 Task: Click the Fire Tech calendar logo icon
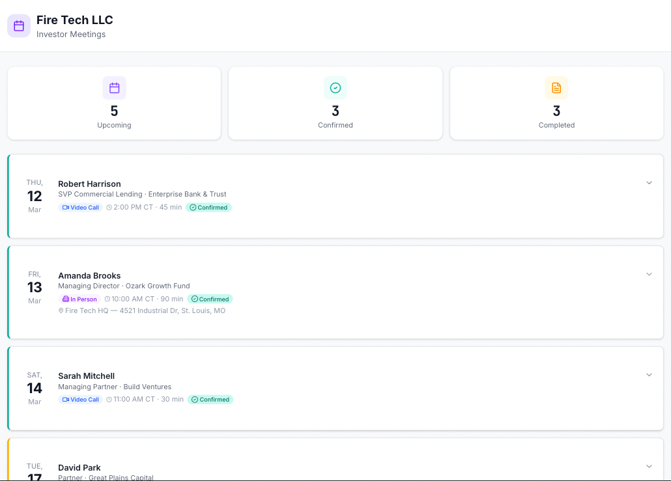[x=19, y=26]
